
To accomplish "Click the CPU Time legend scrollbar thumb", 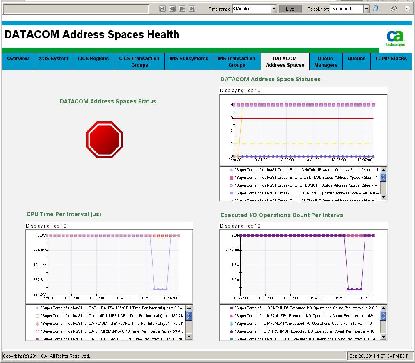I will [x=189, y=316].
